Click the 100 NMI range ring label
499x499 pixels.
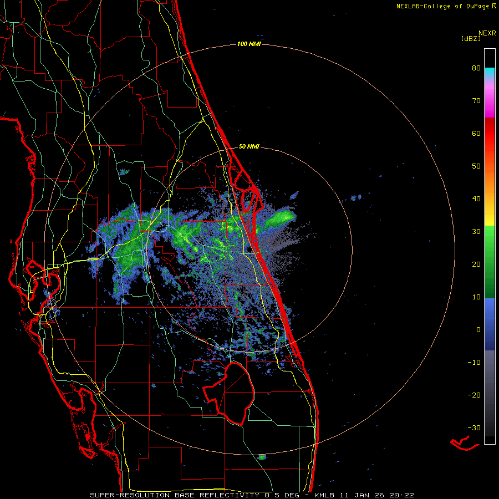249,44
